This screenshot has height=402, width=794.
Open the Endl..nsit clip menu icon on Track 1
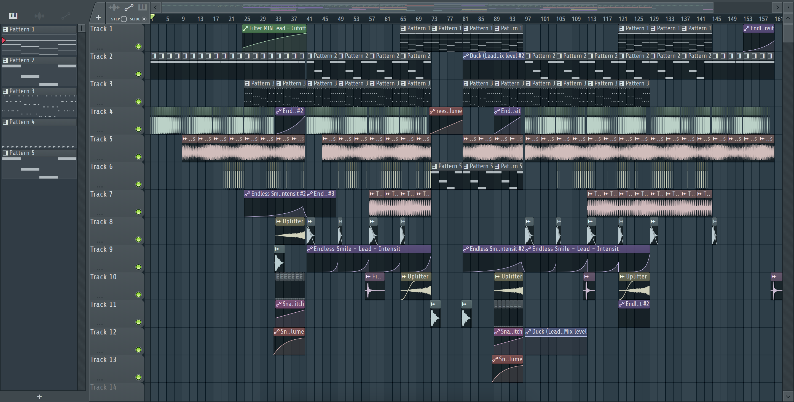pos(747,28)
